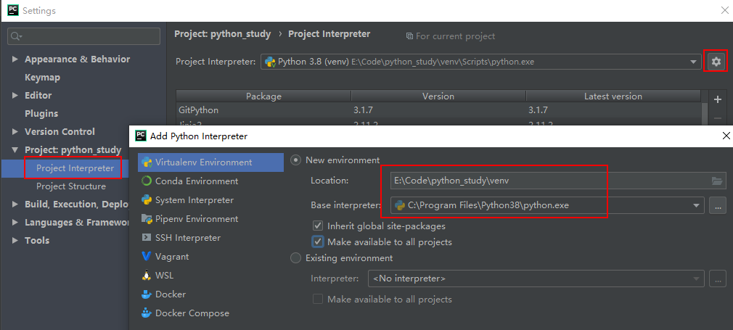Select the GitPython package row
The image size is (733, 330).
pos(438,110)
